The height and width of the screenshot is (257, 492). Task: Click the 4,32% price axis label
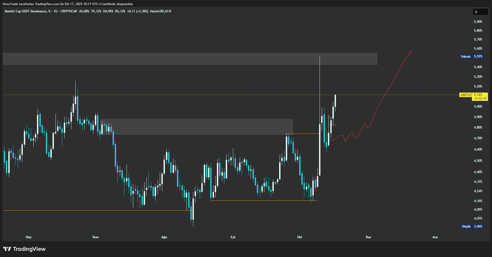(478, 181)
